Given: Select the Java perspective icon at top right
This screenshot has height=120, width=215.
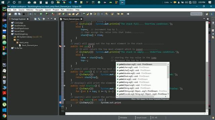Looking at the screenshot, I should point(212,14).
